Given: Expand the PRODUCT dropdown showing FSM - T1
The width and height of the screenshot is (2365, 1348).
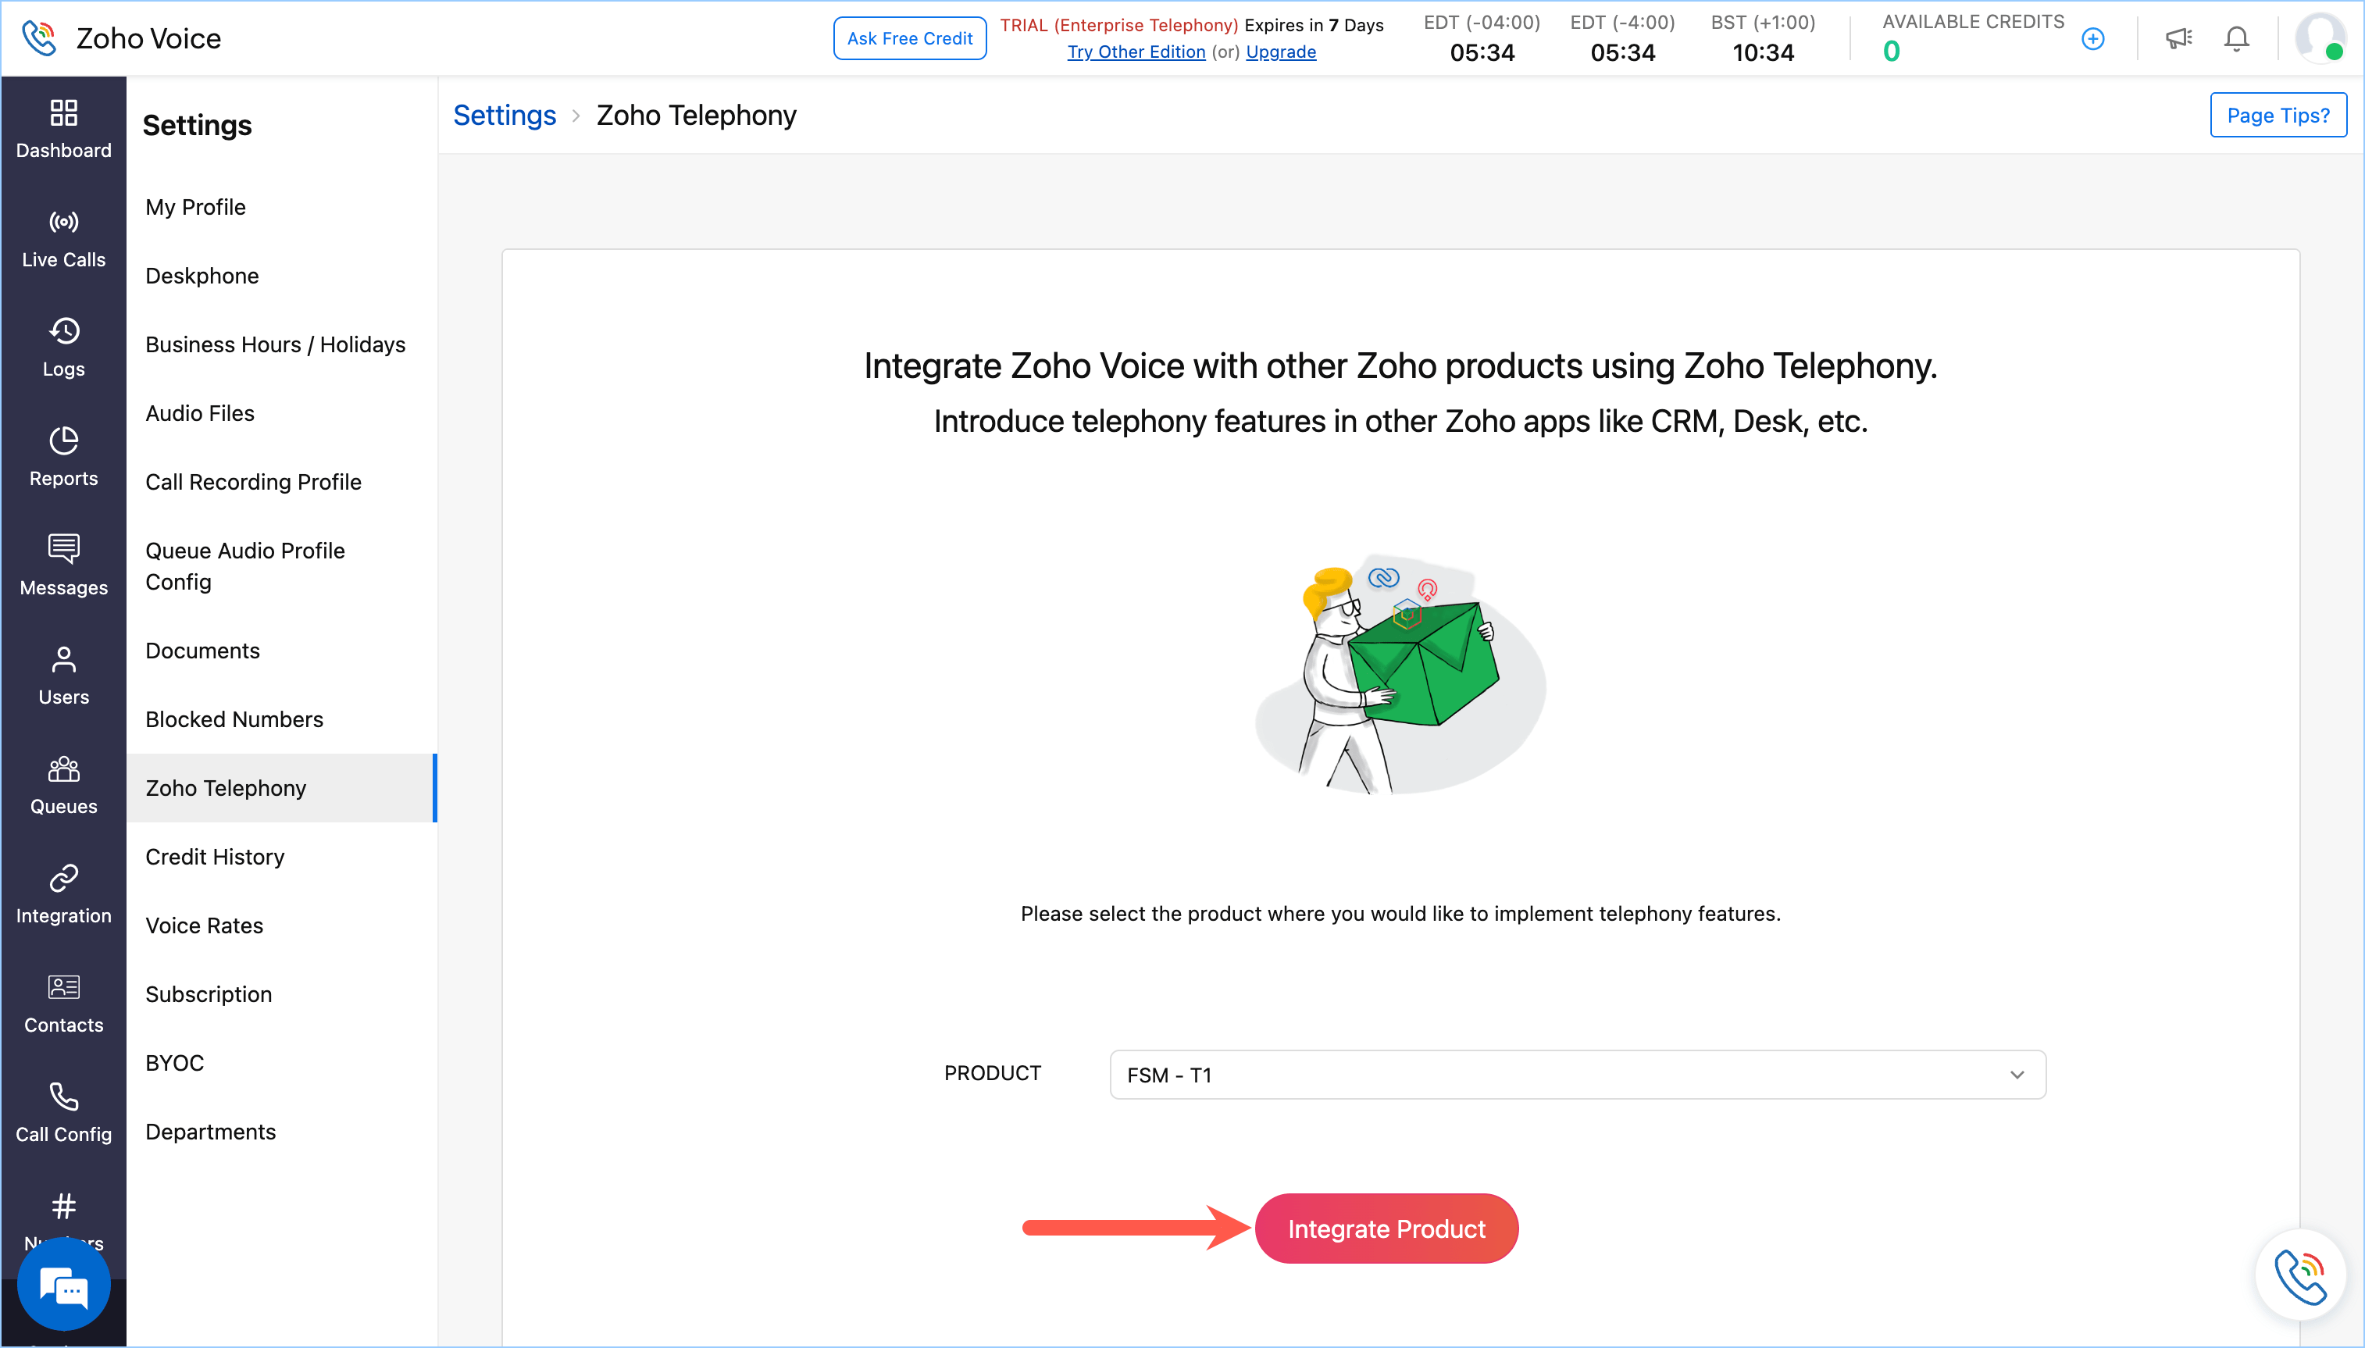Looking at the screenshot, I should 1576,1074.
